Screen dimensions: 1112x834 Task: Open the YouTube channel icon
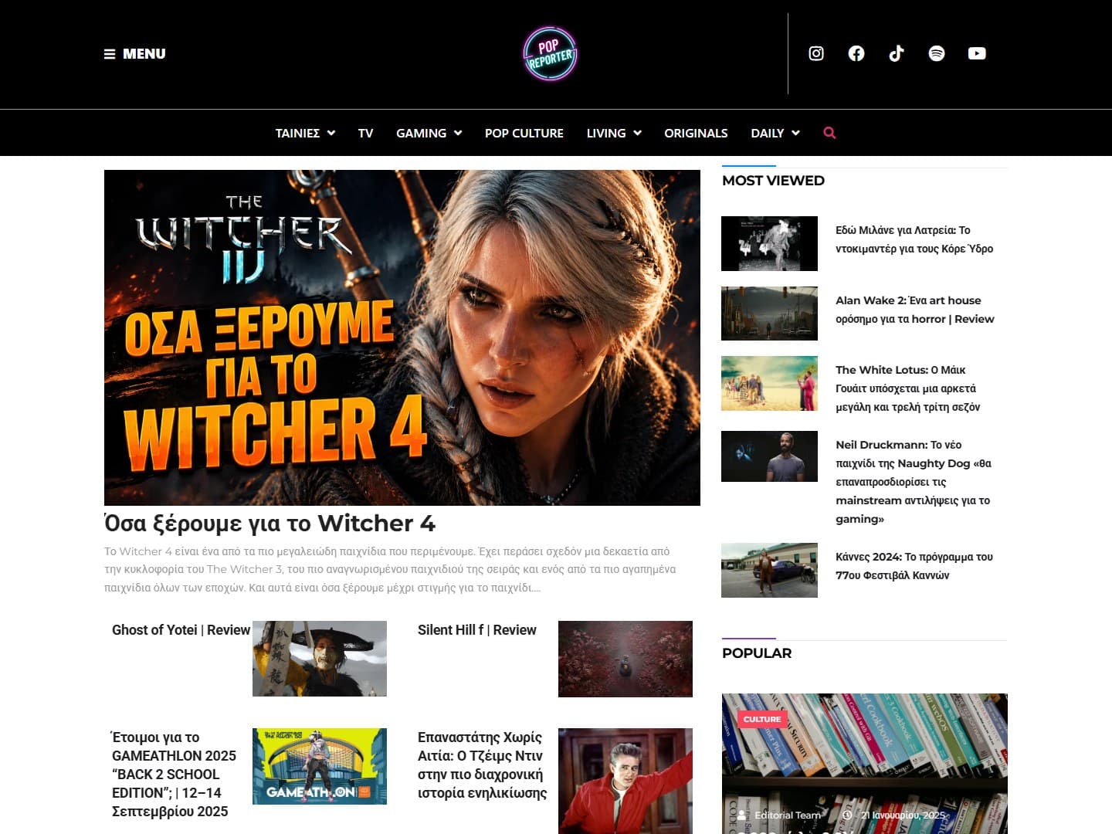(x=977, y=53)
